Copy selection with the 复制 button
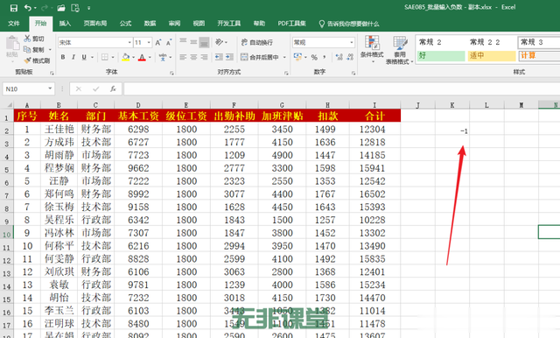 point(34,49)
